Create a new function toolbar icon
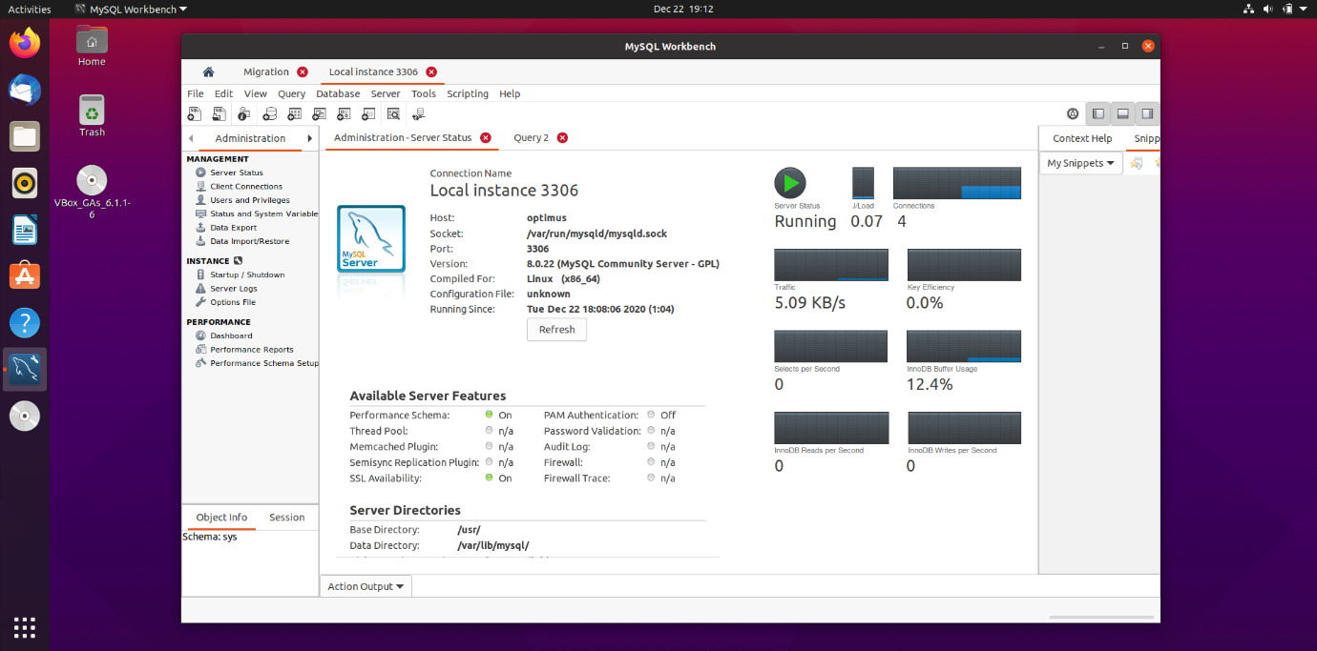 [x=368, y=114]
